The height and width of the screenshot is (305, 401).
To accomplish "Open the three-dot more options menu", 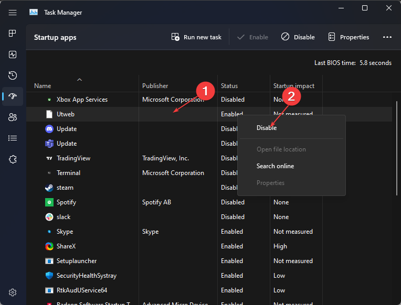I will pyautogui.click(x=387, y=37).
